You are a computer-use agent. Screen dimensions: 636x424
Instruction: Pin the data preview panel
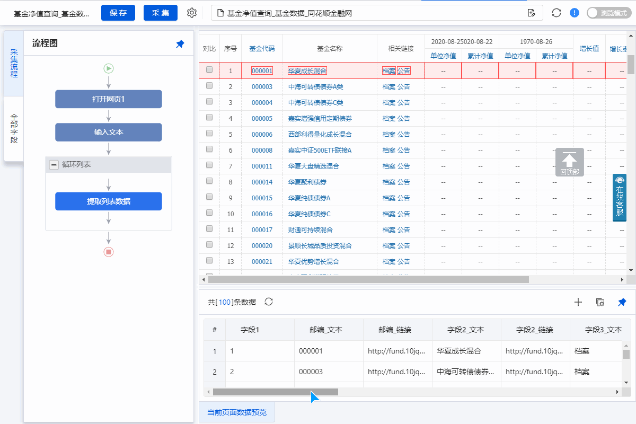(622, 302)
